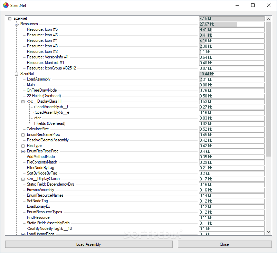This screenshot has width=277, height=253.
Task: Click the Sizer.Net app icon in title bar
Action: click(6, 5)
